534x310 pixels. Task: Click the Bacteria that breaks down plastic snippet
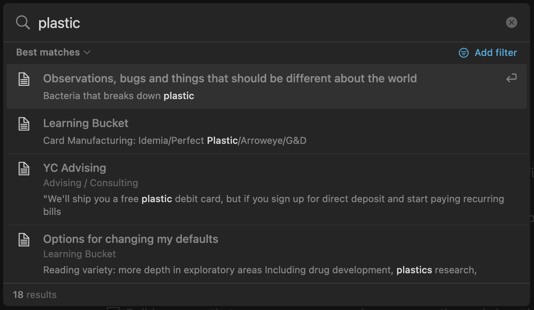(119, 96)
